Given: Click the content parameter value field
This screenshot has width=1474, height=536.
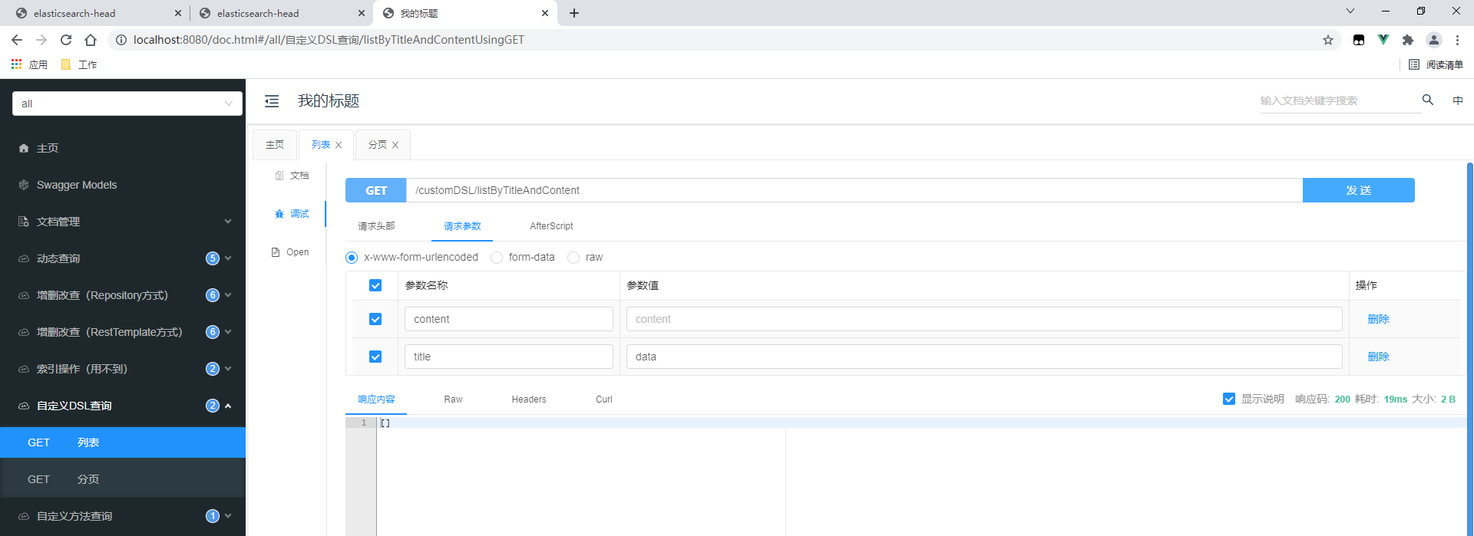Looking at the screenshot, I should pos(984,319).
